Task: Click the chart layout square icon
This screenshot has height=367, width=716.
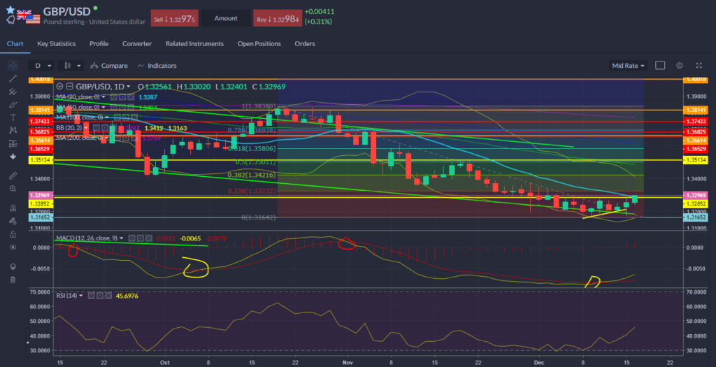Action: pos(660,65)
